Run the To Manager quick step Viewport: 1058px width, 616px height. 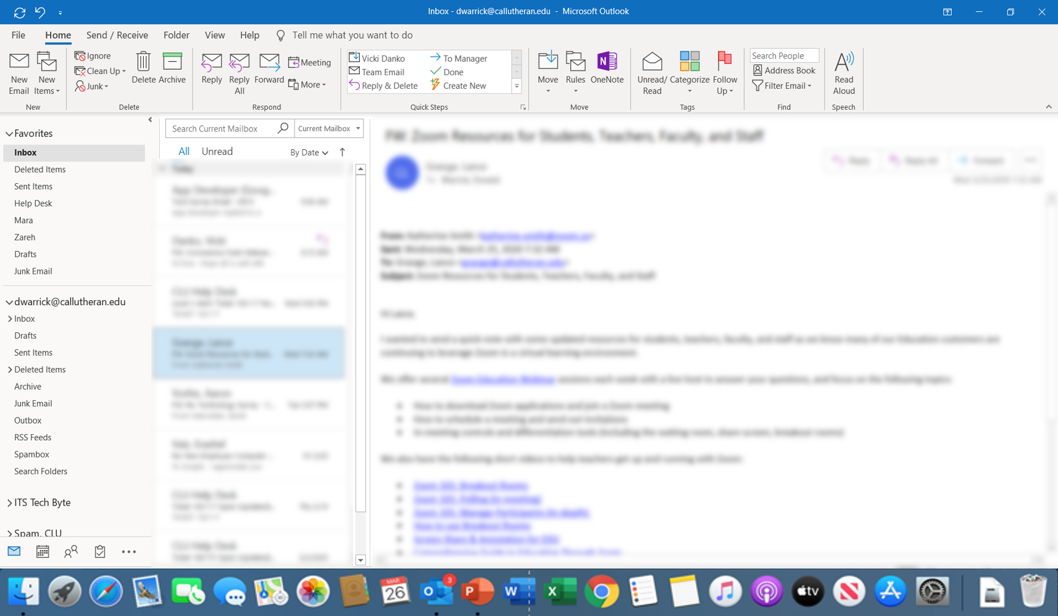(459, 58)
